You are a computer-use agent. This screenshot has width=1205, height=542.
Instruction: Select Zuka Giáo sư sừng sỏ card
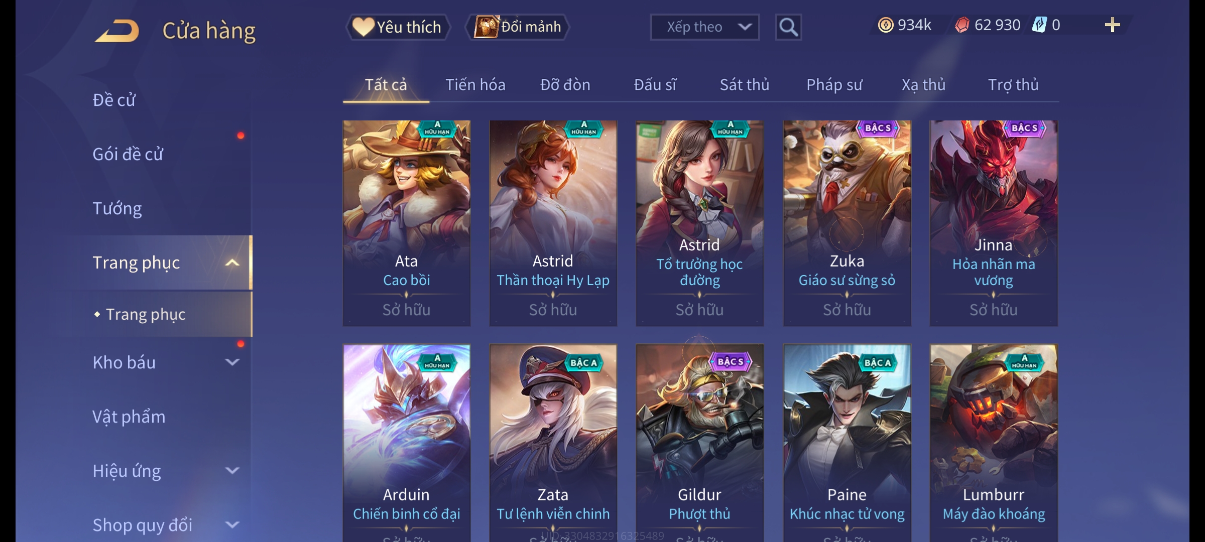tap(847, 223)
